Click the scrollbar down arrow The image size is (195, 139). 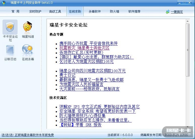187,127
